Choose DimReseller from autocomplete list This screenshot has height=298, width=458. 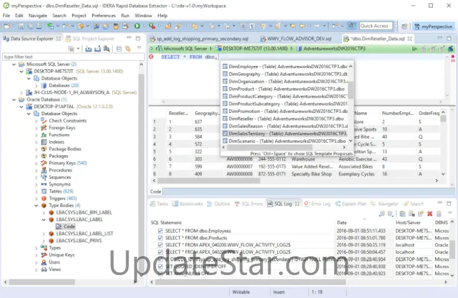(287, 119)
